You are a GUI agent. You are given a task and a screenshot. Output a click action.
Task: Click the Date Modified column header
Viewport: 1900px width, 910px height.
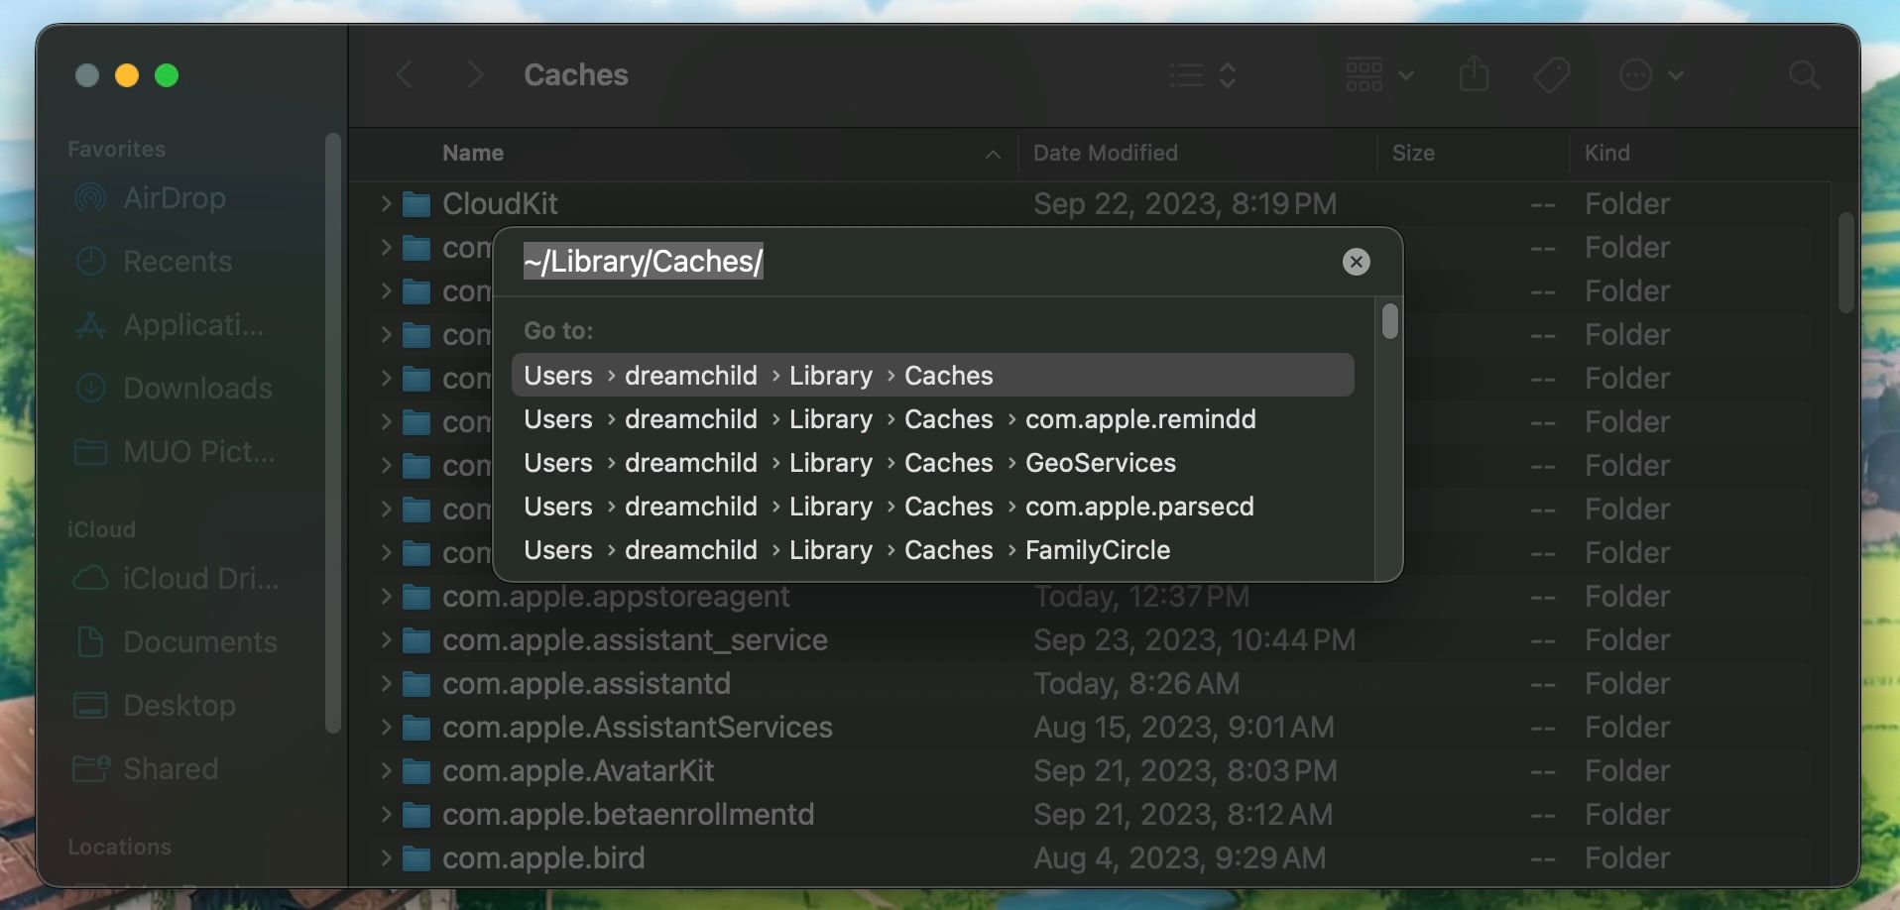point(1105,153)
